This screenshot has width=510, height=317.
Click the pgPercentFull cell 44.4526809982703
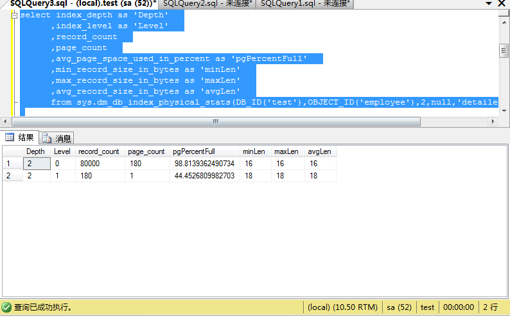205,176
